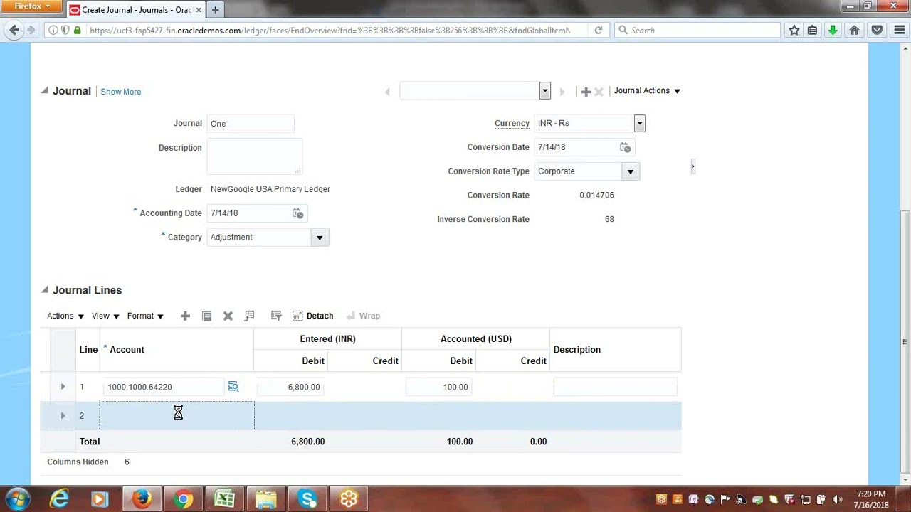Viewport: 911px width, 512px height.
Task: Click the Account cell on line 2
Action: [x=177, y=415]
